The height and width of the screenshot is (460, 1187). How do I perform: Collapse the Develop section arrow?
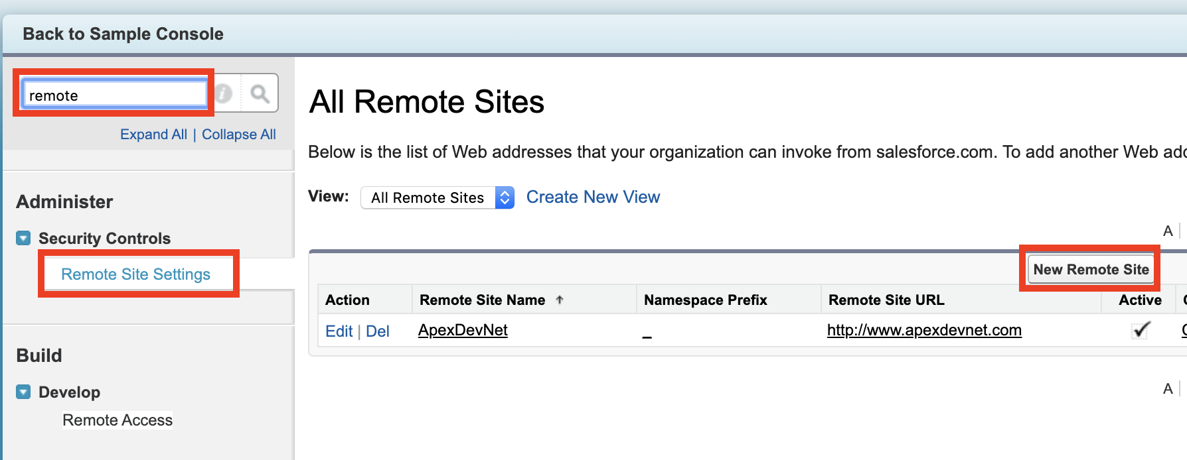[x=23, y=392]
